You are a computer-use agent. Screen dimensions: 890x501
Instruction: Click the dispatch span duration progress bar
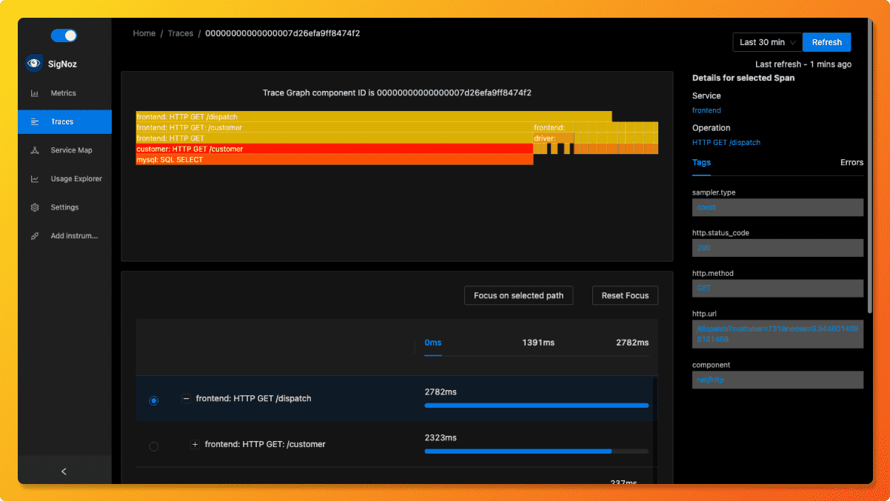535,406
